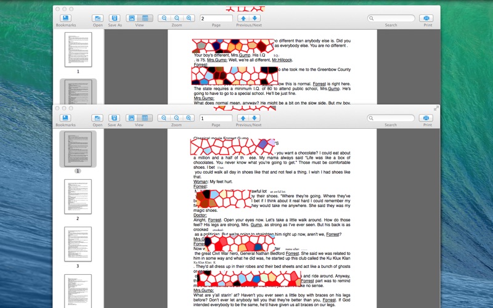This screenshot has height=308, width=493.
Task: Zoom out in the back window
Action: 164,18
